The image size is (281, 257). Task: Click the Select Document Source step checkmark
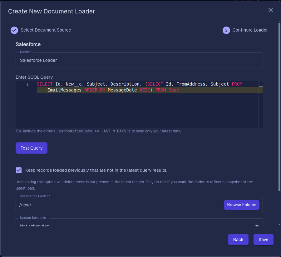click(x=14, y=30)
